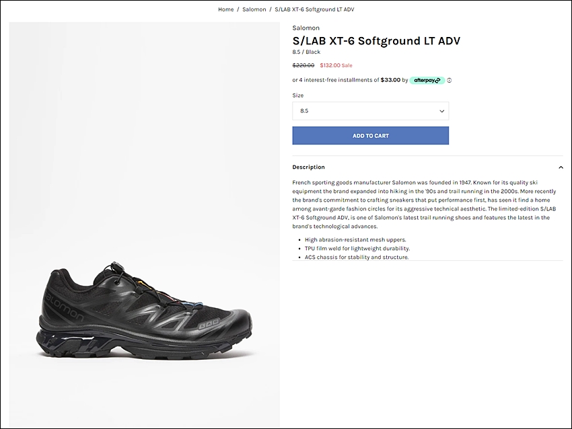Click the Size dropdown chevron arrow
Viewport: 572px width, 429px height.
pyautogui.click(x=441, y=111)
